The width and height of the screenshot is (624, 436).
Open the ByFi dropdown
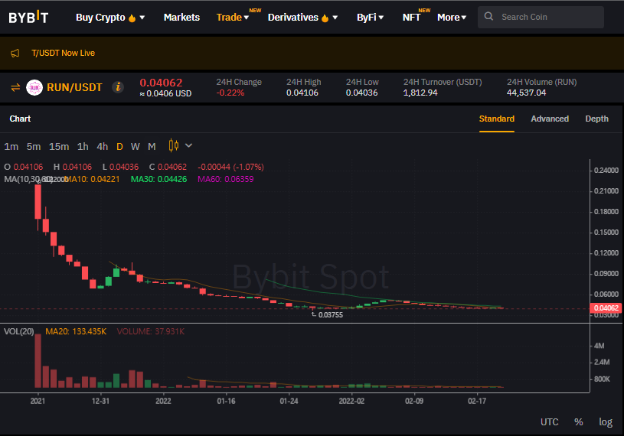pyautogui.click(x=370, y=18)
